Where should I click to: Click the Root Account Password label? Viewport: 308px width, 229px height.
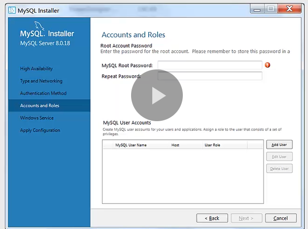(x=126, y=46)
